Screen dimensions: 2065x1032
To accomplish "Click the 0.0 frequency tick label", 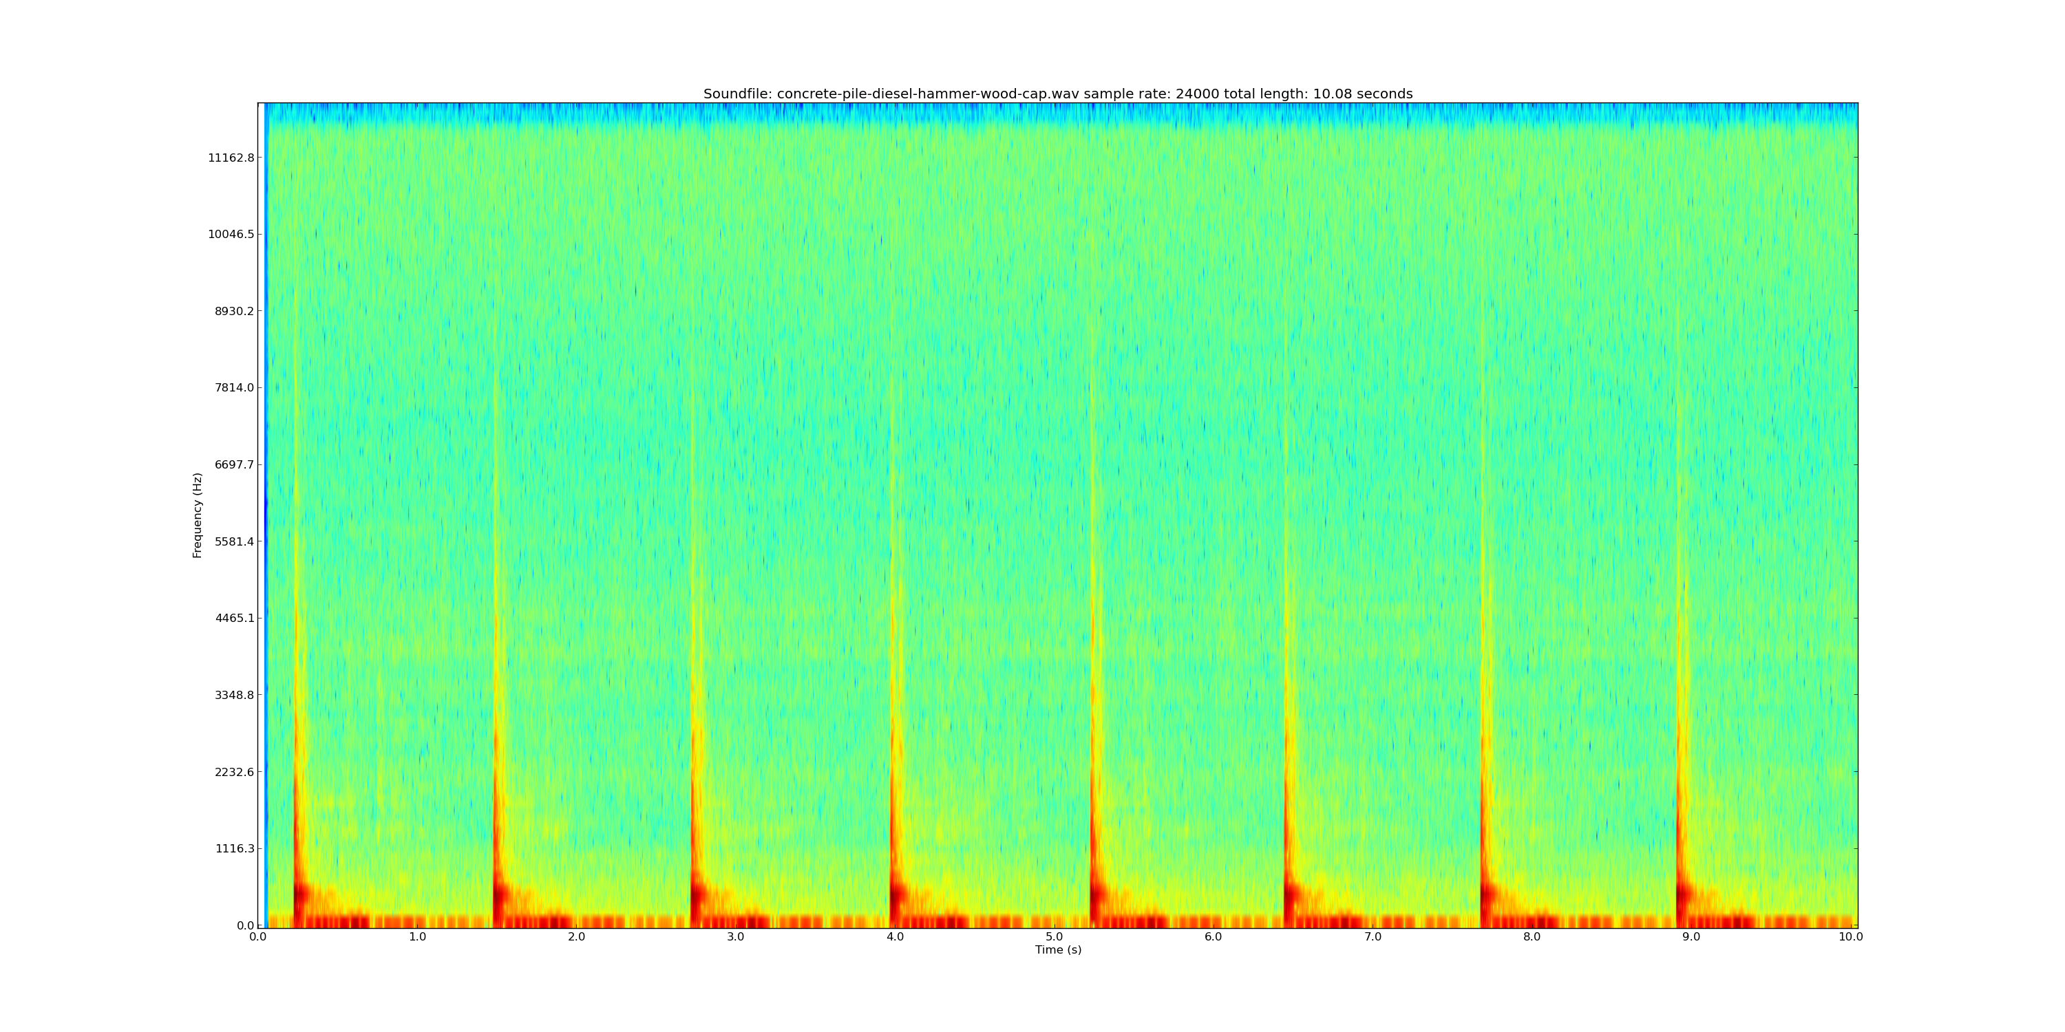I will coord(244,925).
